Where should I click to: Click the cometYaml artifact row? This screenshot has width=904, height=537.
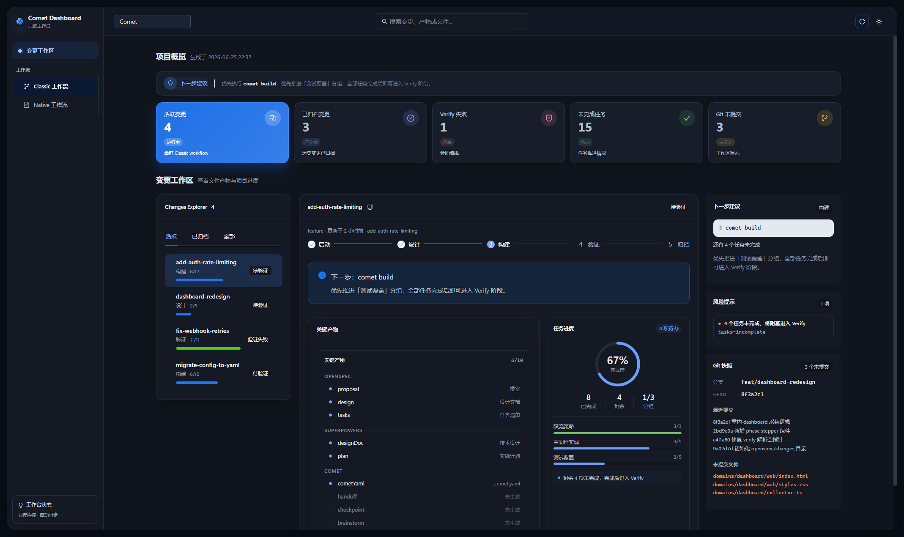(424, 484)
